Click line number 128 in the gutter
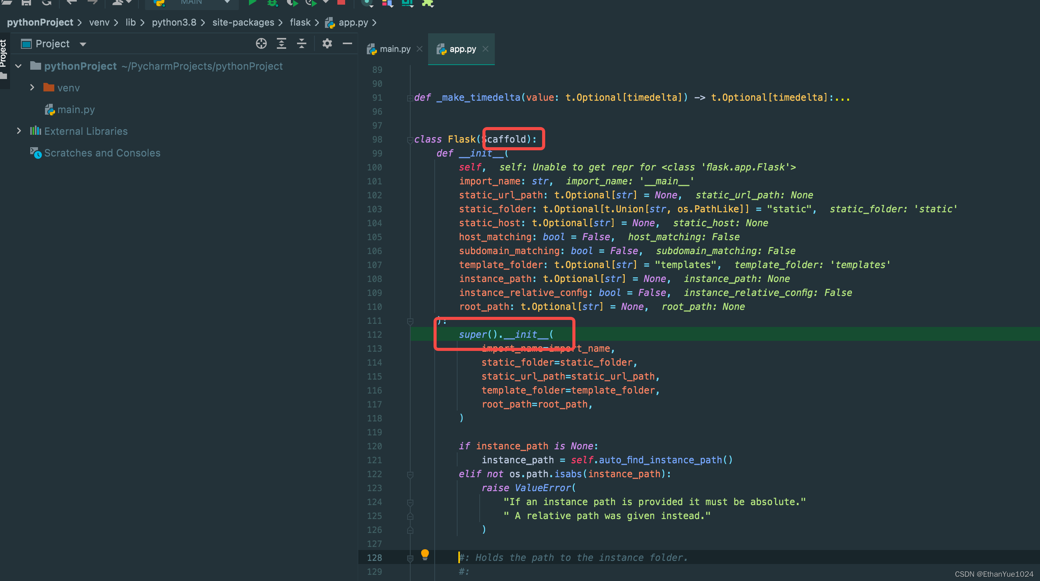The image size is (1040, 581). click(x=374, y=557)
